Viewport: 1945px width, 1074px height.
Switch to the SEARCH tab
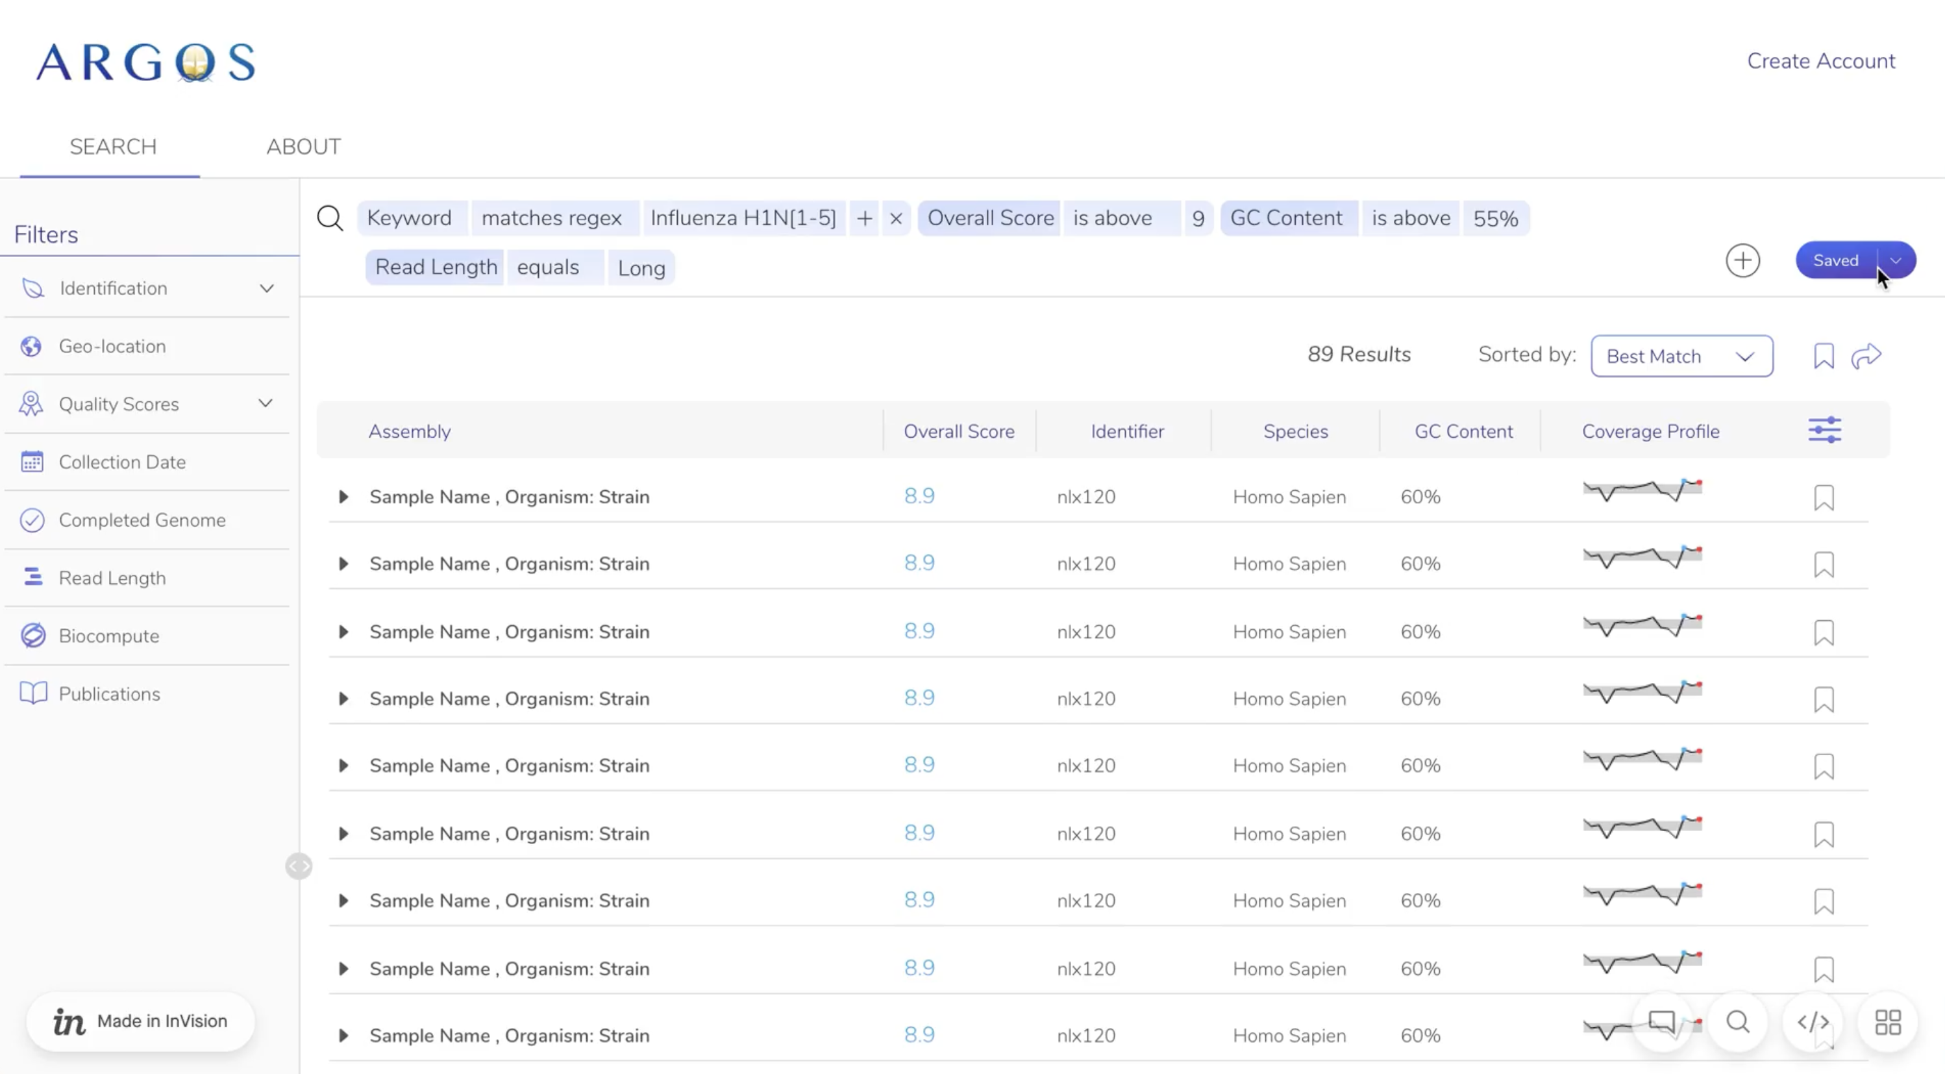(113, 147)
